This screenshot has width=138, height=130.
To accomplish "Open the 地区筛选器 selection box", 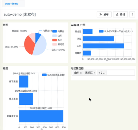I will (x=103, y=73).
